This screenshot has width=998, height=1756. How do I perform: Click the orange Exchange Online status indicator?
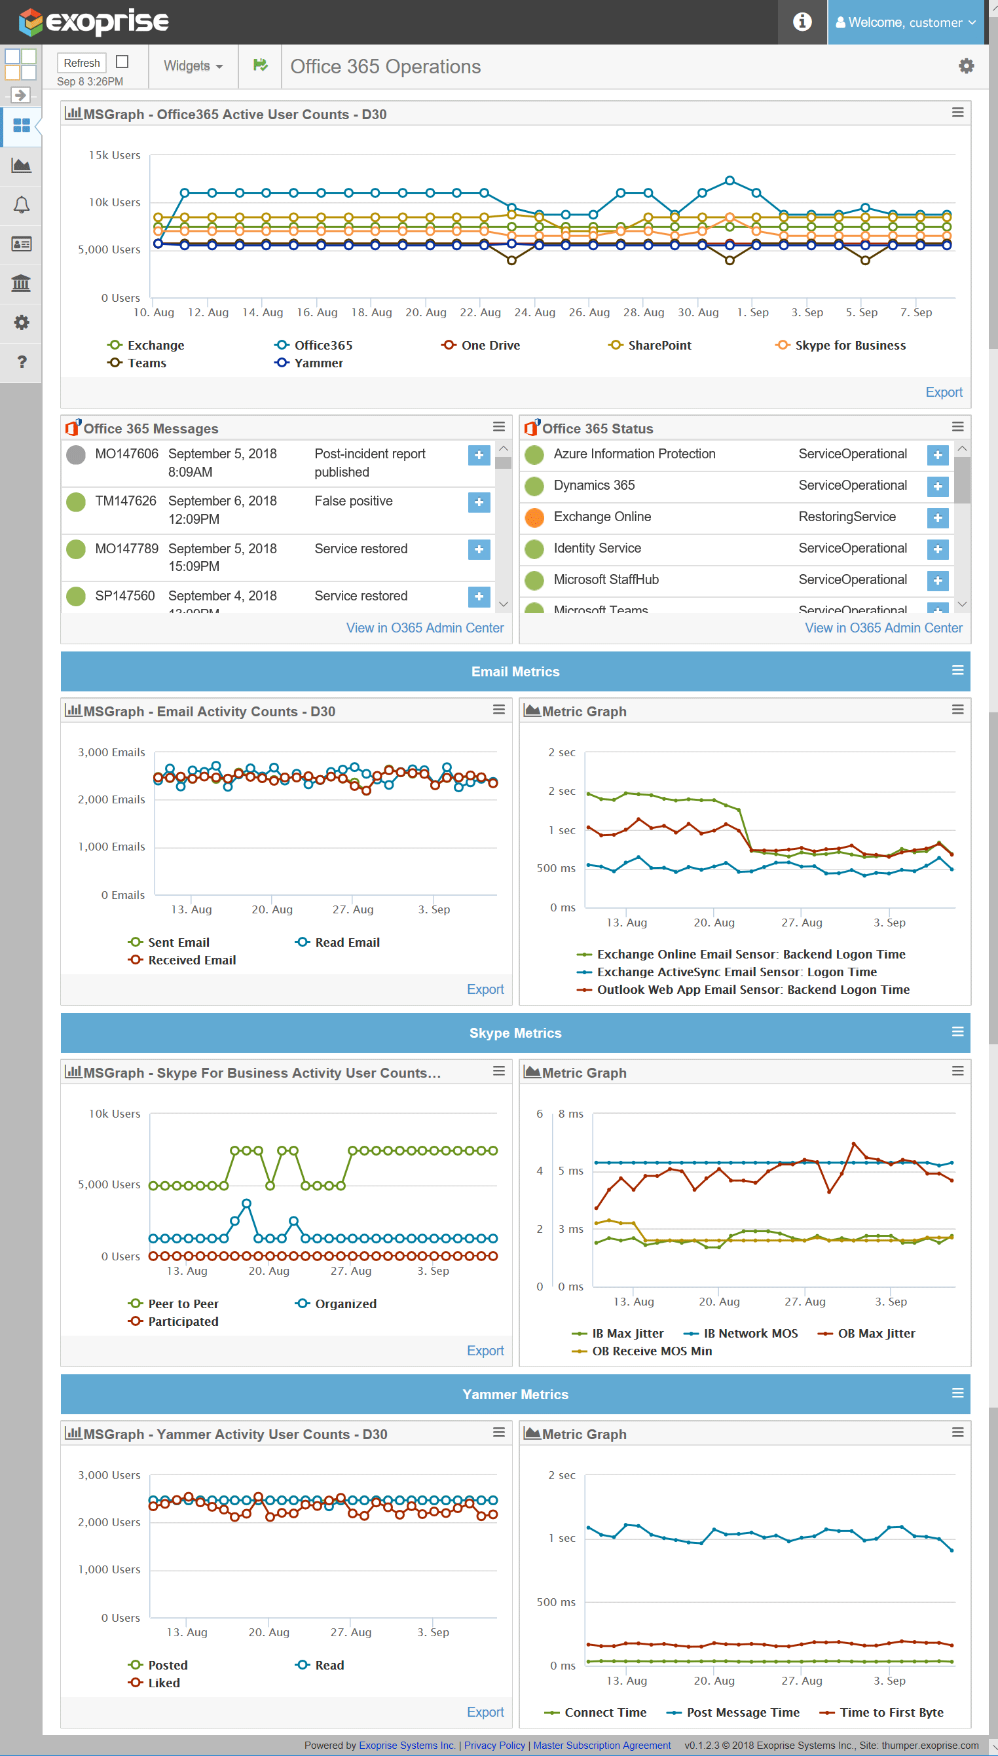(x=534, y=517)
